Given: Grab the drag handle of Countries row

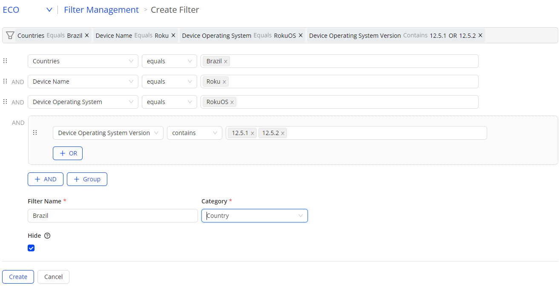Looking at the screenshot, I should tap(5, 61).
